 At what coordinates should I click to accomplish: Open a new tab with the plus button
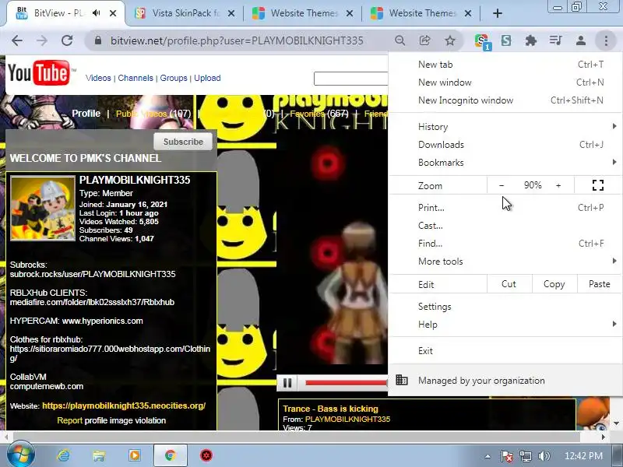click(498, 13)
